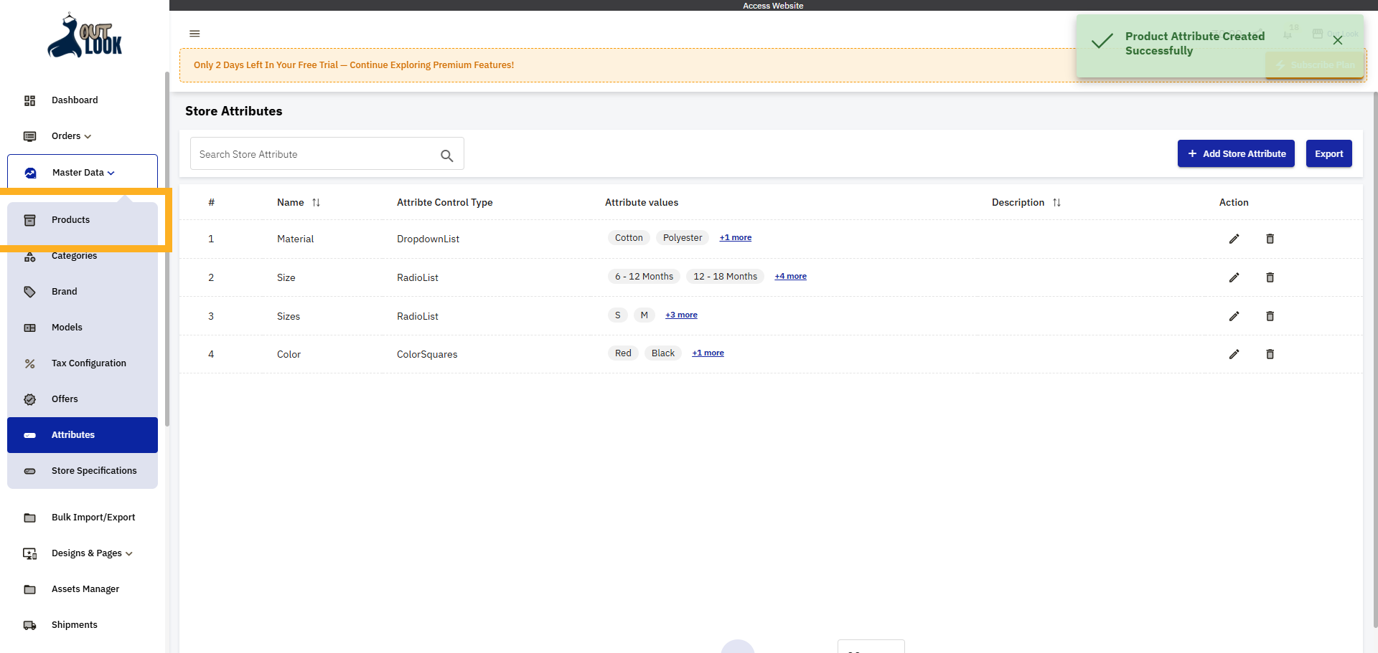The image size is (1378, 653).
Task: Select the Red color square for Color
Action: [x=622, y=353]
